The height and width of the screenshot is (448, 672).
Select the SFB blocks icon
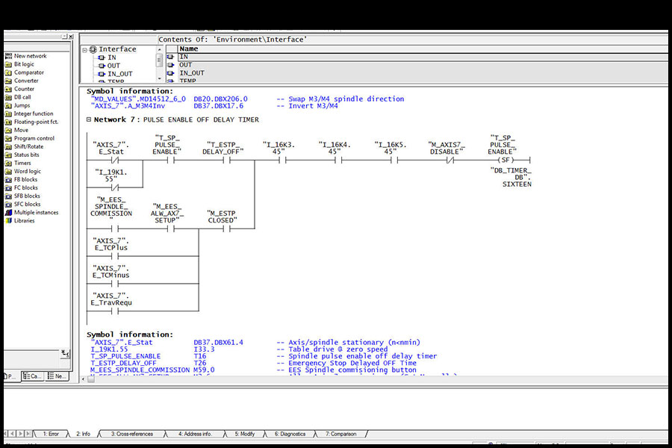(x=8, y=196)
